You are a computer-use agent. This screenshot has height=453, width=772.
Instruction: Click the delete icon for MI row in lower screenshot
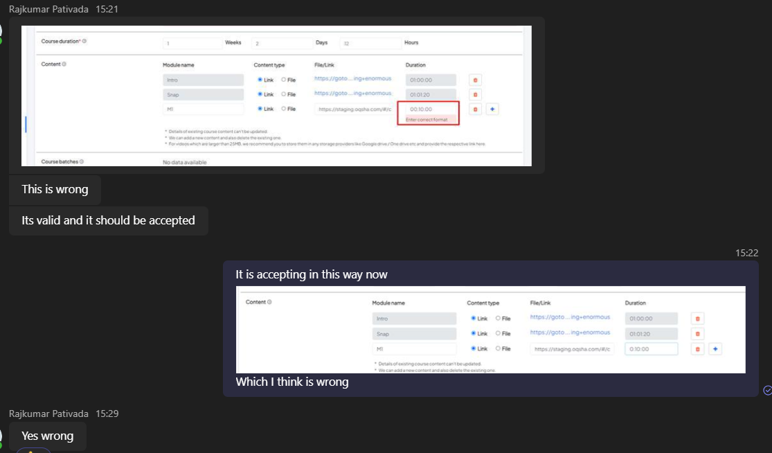click(x=698, y=349)
